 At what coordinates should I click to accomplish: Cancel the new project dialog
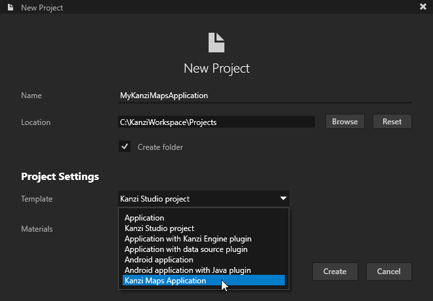[x=389, y=272]
